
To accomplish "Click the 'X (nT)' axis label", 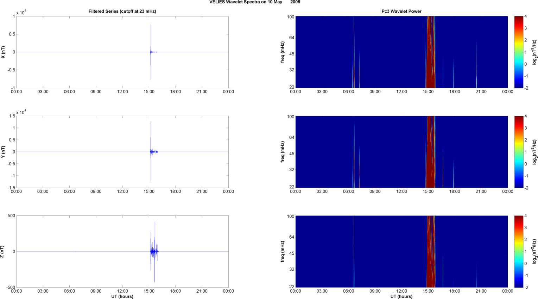I will (3, 52).
